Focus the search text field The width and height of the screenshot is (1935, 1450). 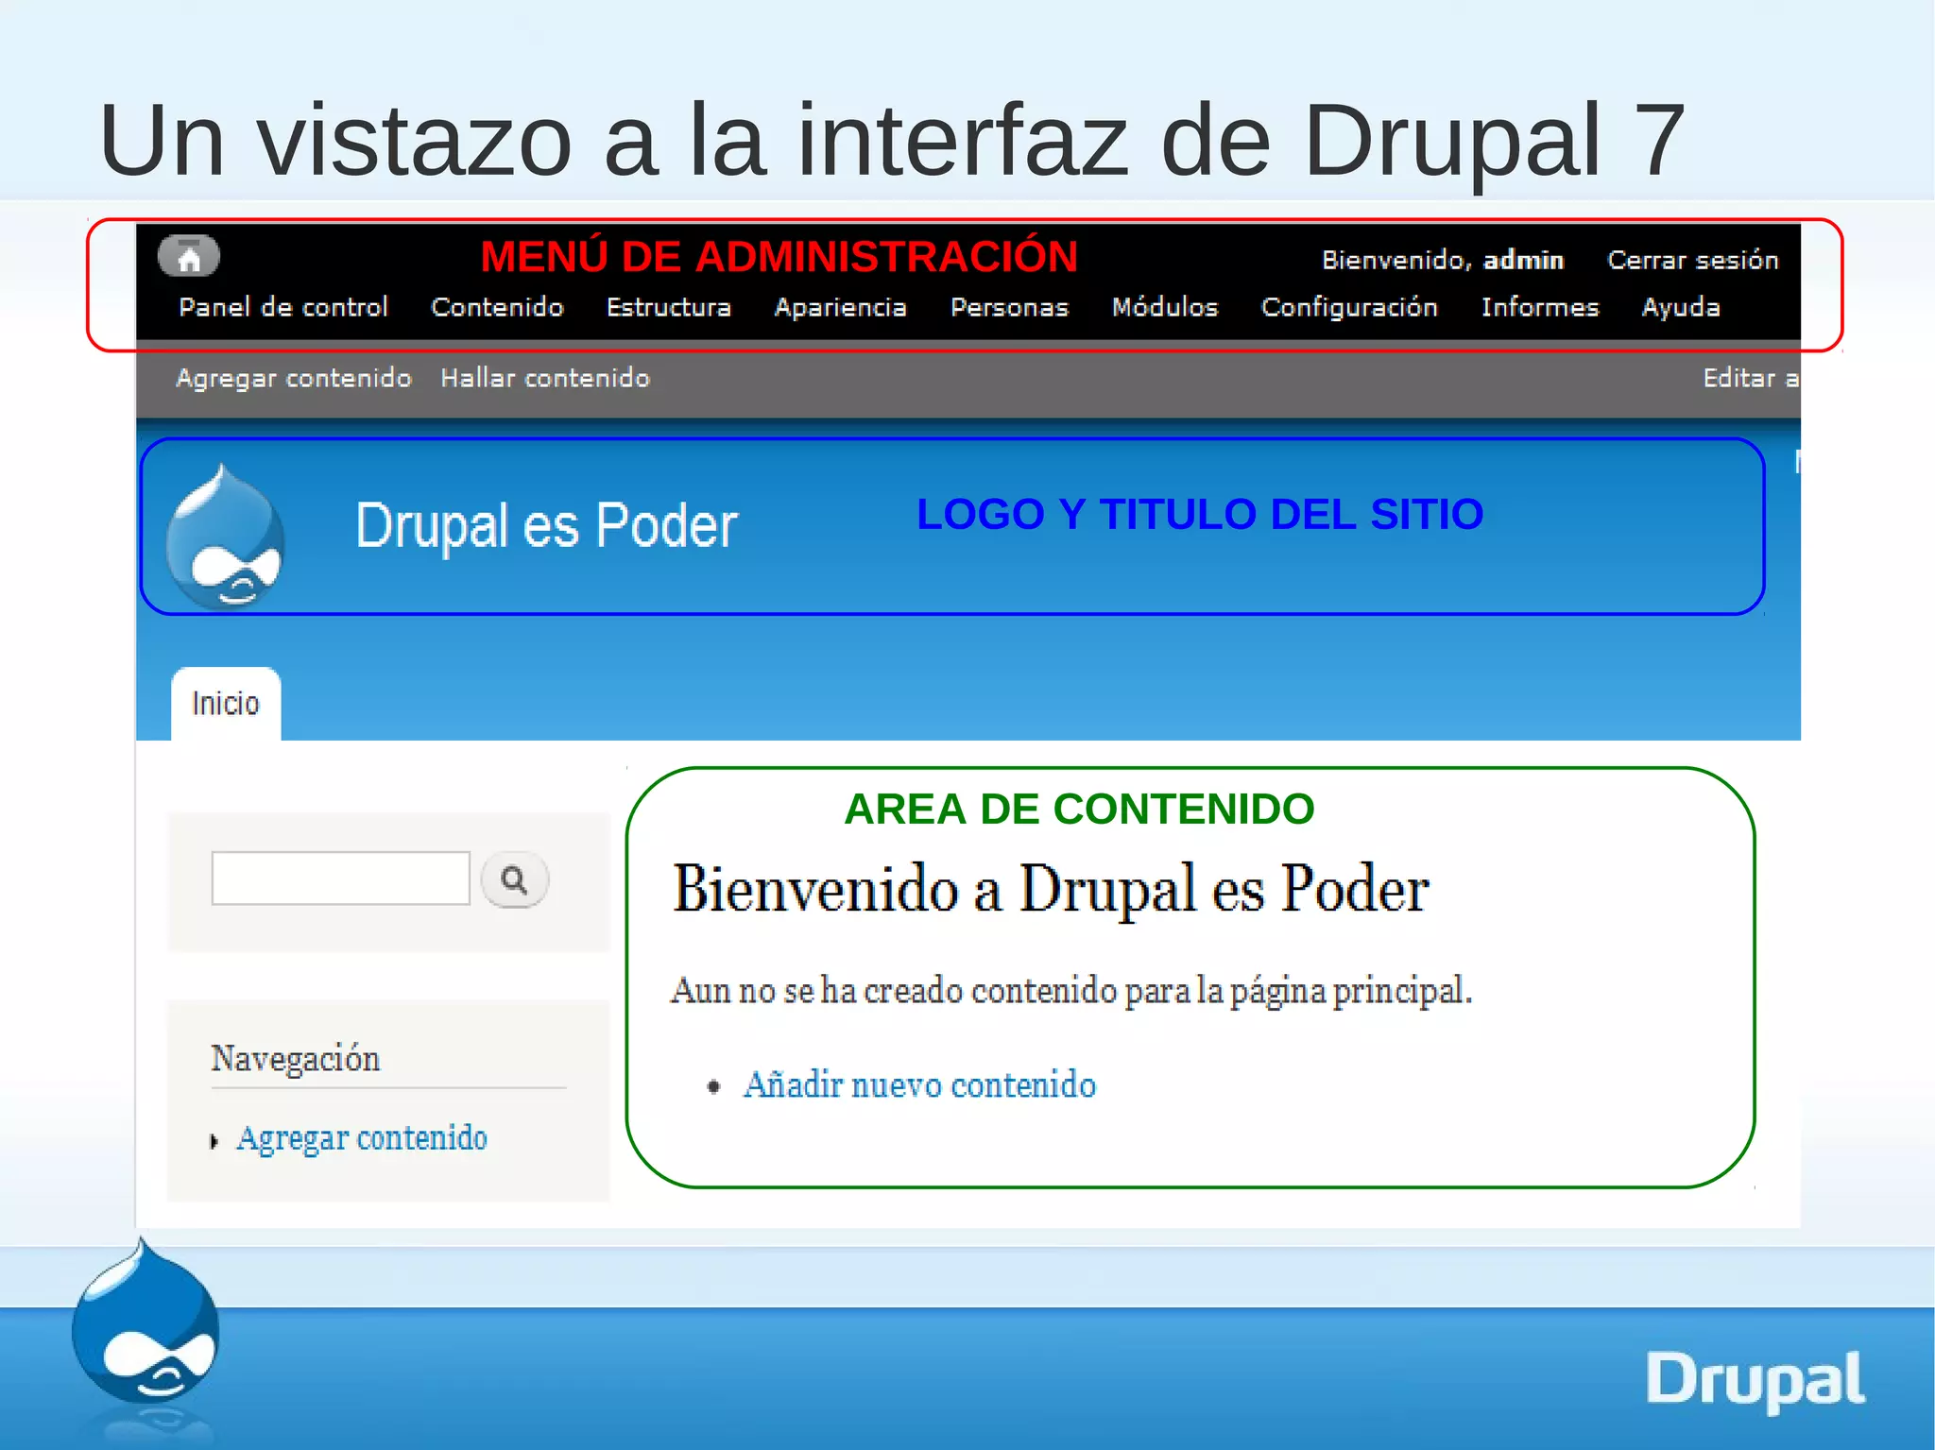341,879
